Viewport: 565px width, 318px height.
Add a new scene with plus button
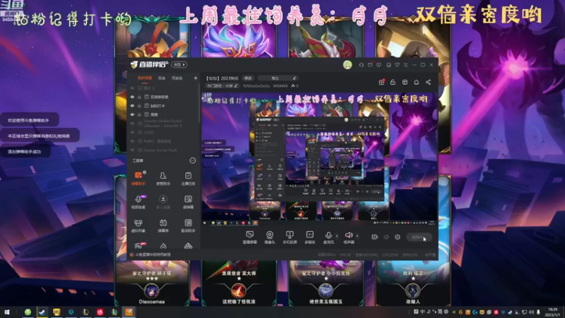coord(196,78)
